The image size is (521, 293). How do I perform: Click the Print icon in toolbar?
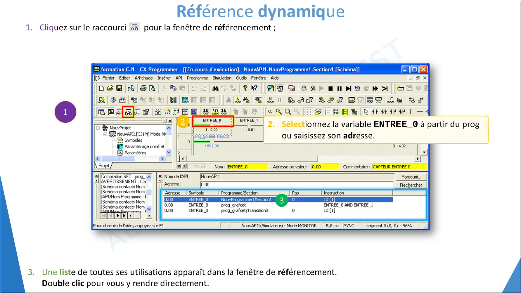pyautogui.click(x=143, y=88)
